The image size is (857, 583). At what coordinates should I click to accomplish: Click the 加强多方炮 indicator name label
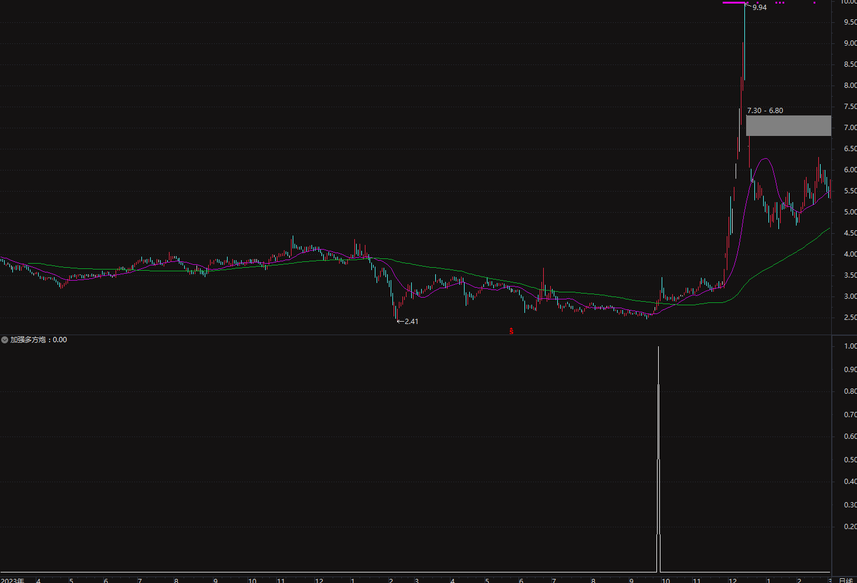click(28, 340)
